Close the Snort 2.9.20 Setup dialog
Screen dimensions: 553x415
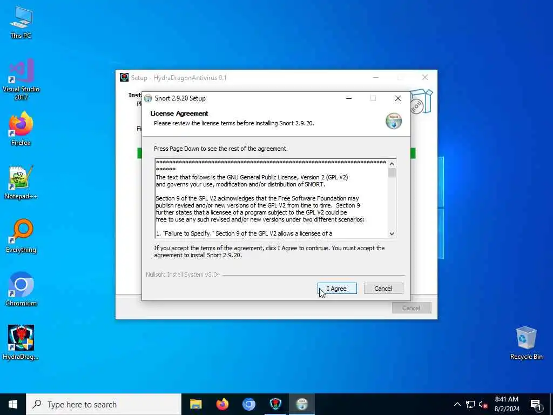398,98
